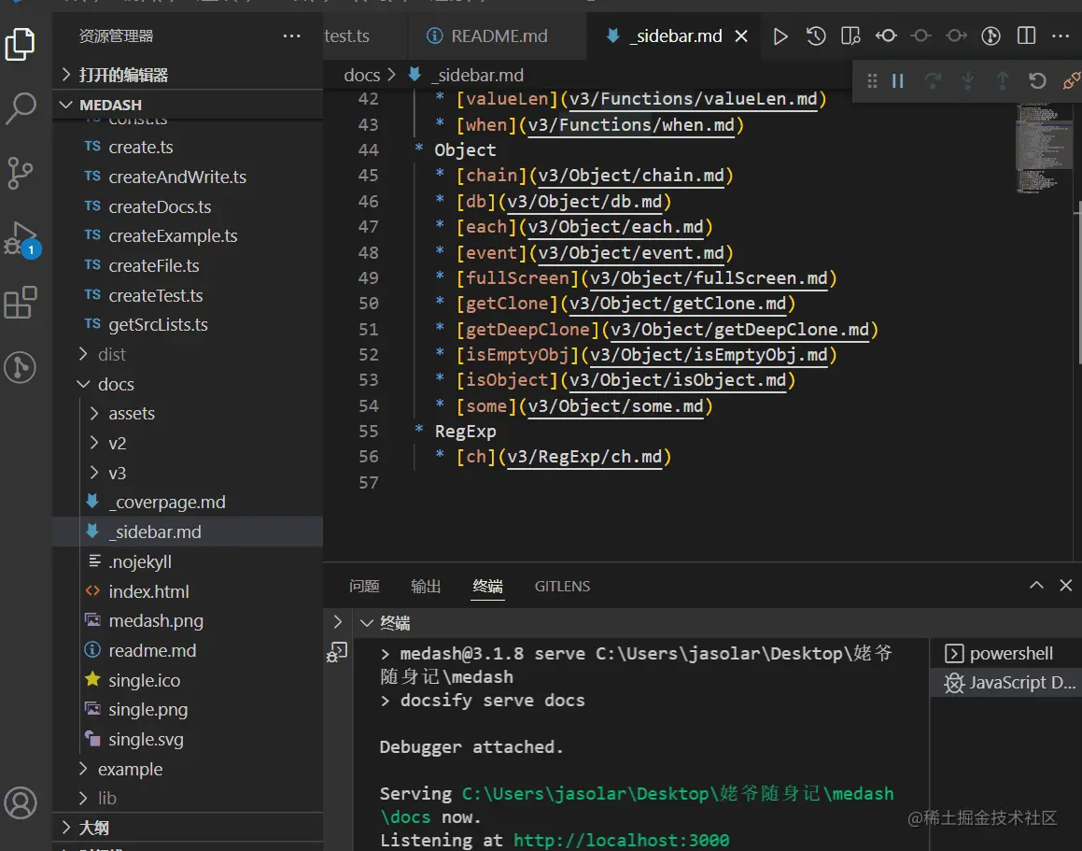The height and width of the screenshot is (851, 1082).
Task: Open the Source Control view
Action: pyautogui.click(x=21, y=173)
